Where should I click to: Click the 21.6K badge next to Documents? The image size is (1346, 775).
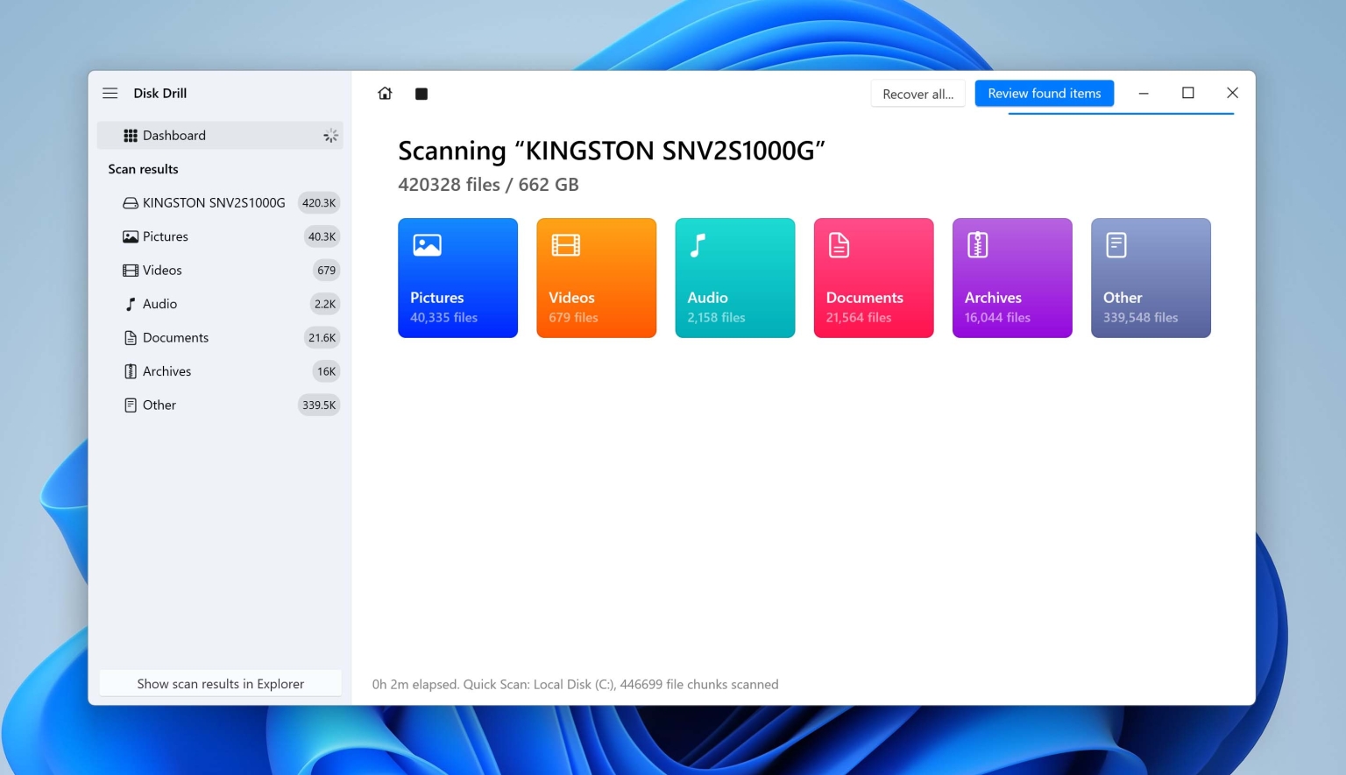[x=322, y=338]
